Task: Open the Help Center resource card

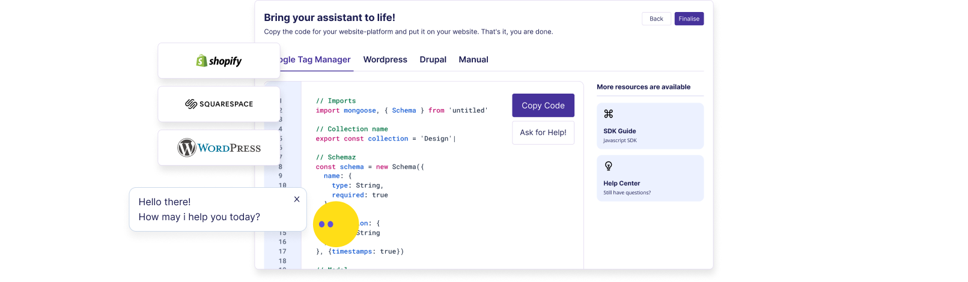Action: click(650, 178)
